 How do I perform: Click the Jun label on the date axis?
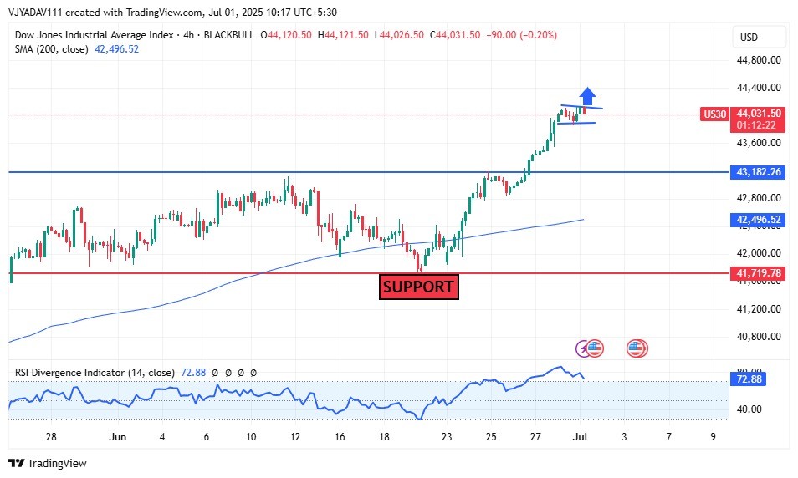point(117,437)
